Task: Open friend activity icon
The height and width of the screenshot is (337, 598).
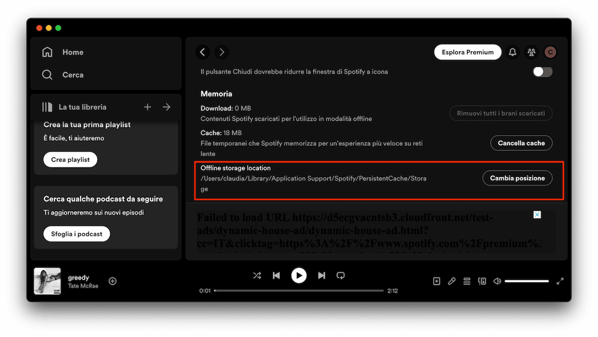Action: pyautogui.click(x=531, y=52)
